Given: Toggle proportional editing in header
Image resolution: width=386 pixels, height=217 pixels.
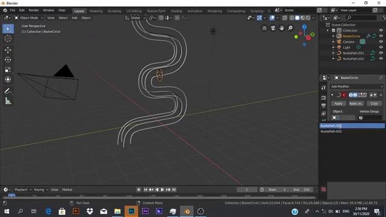Looking at the screenshot, I should pos(177,18).
